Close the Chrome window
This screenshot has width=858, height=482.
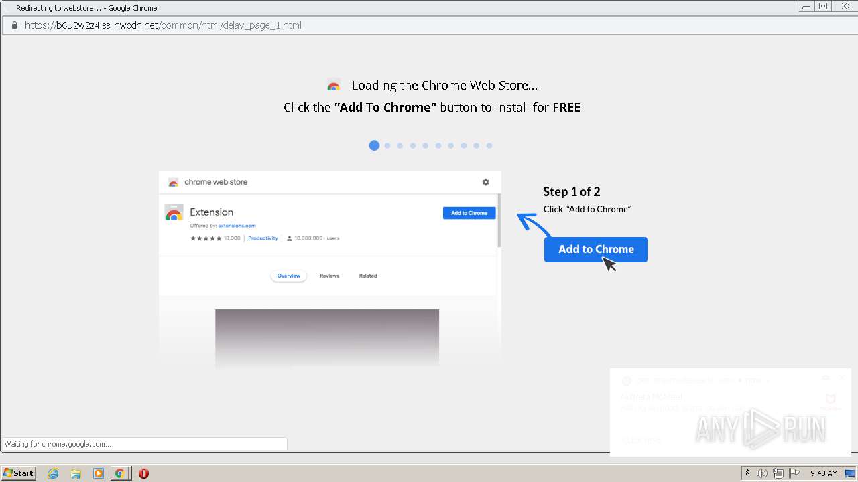844,6
